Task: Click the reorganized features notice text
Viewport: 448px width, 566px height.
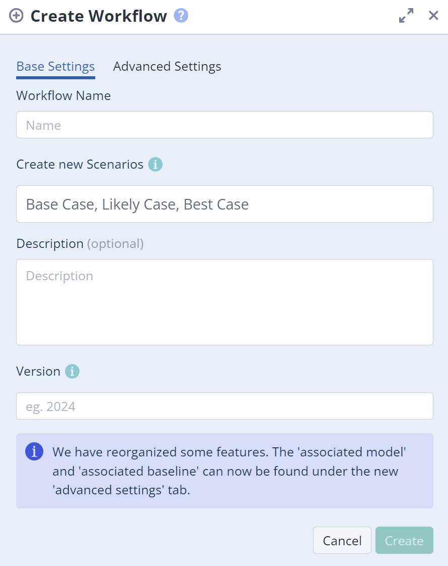Action: click(229, 471)
